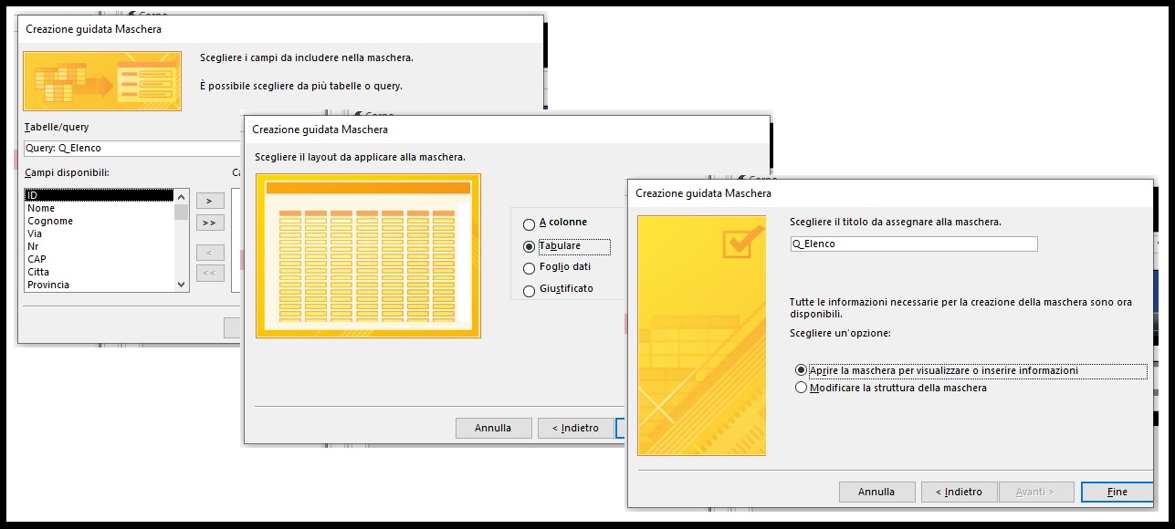Select the Nome field in the list
The height and width of the screenshot is (529, 1175).
pos(99,208)
